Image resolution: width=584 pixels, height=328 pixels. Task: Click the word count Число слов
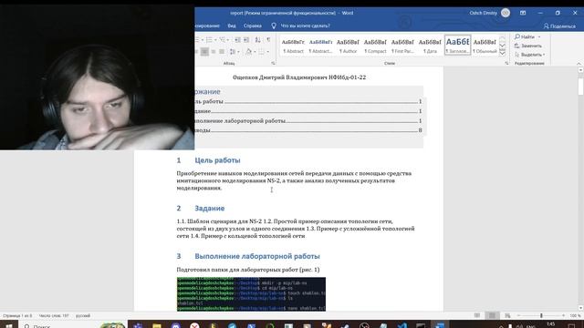click(x=54, y=316)
